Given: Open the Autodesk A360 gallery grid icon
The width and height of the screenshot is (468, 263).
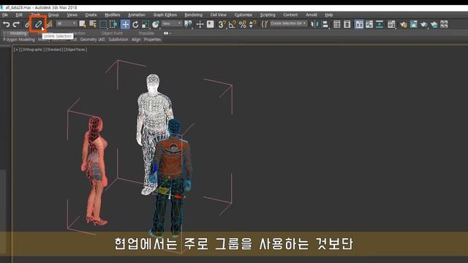Looking at the screenshot, I should 444,24.
